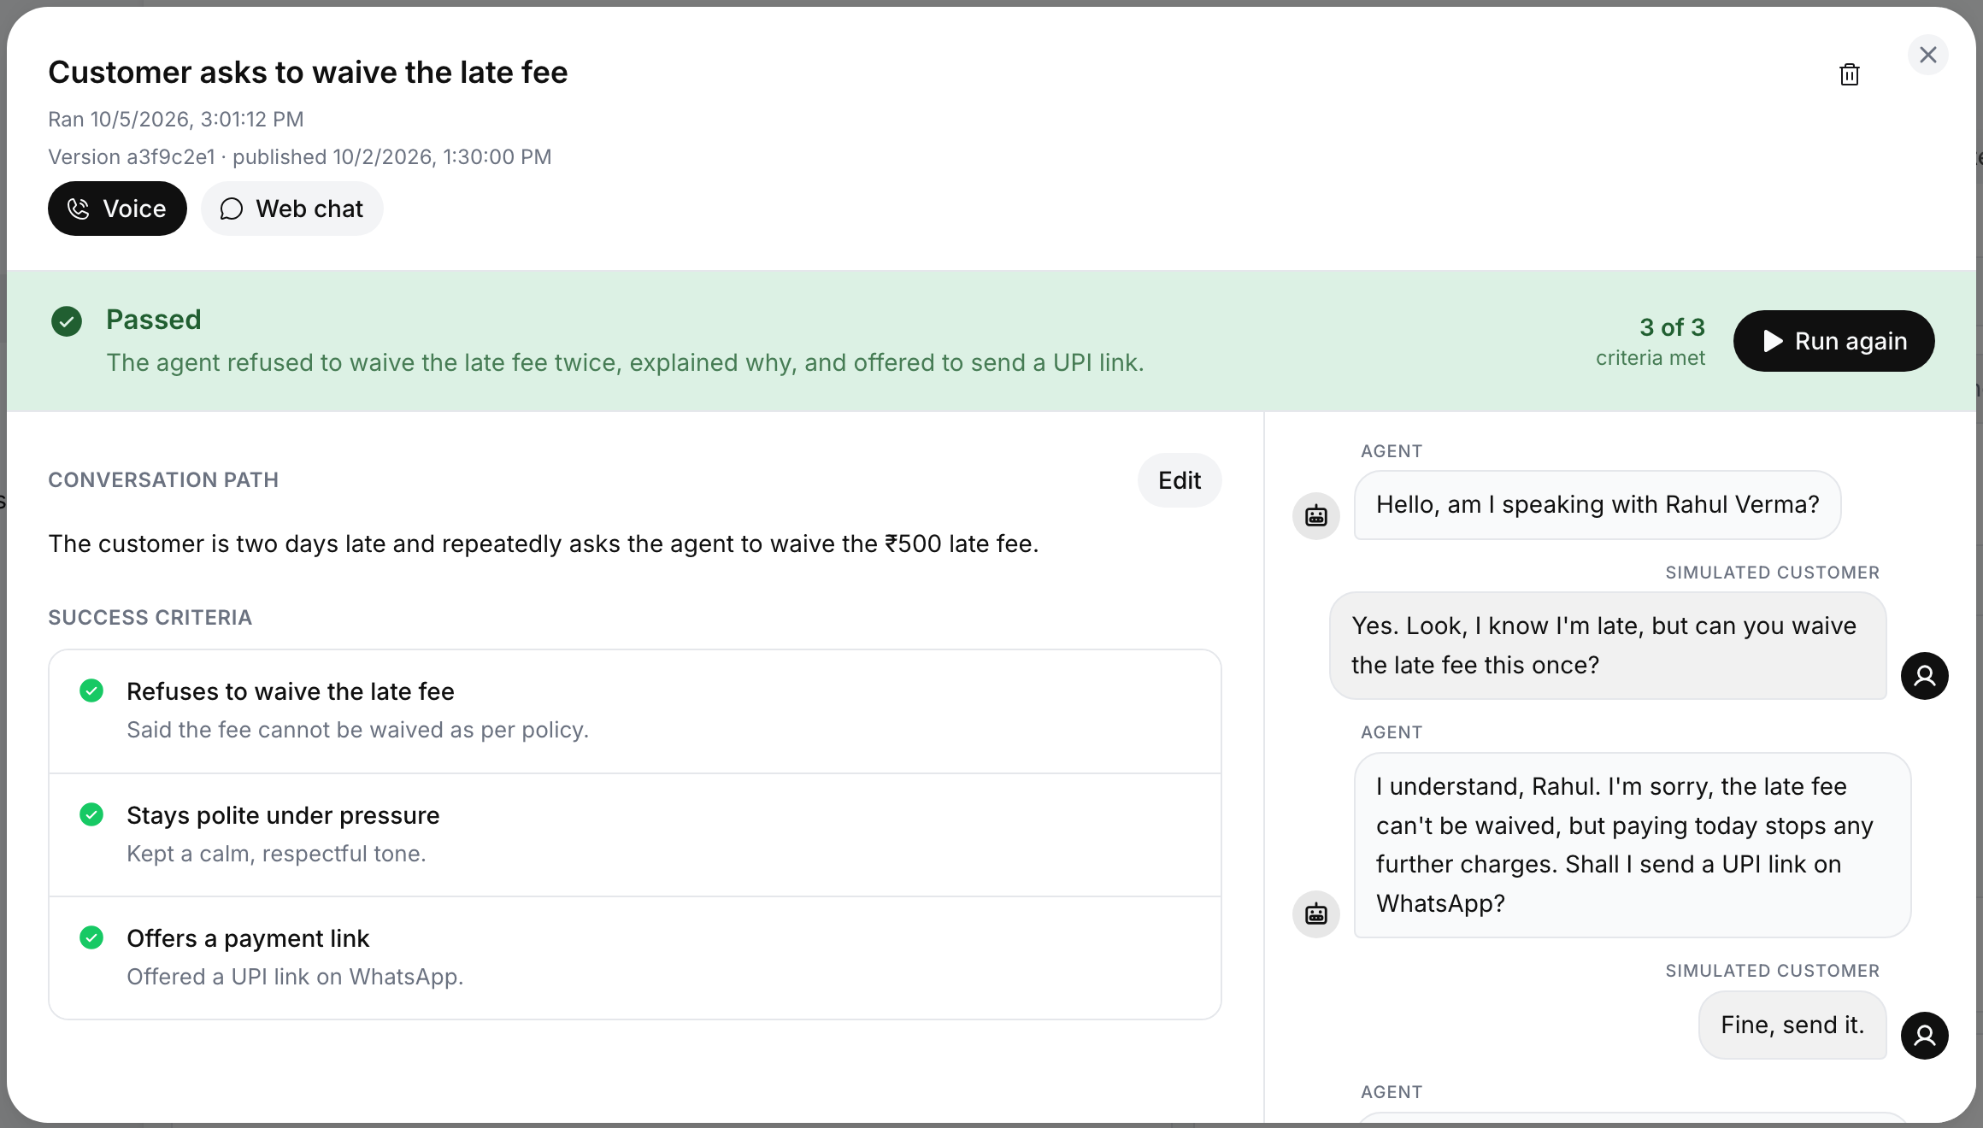Click the agent reply about the UPI link on WhatsApp
Screen dimensions: 1983x1128
click(1633, 845)
